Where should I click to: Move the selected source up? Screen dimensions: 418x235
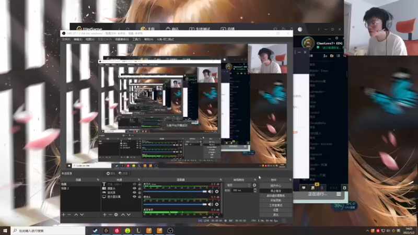pos(123,215)
